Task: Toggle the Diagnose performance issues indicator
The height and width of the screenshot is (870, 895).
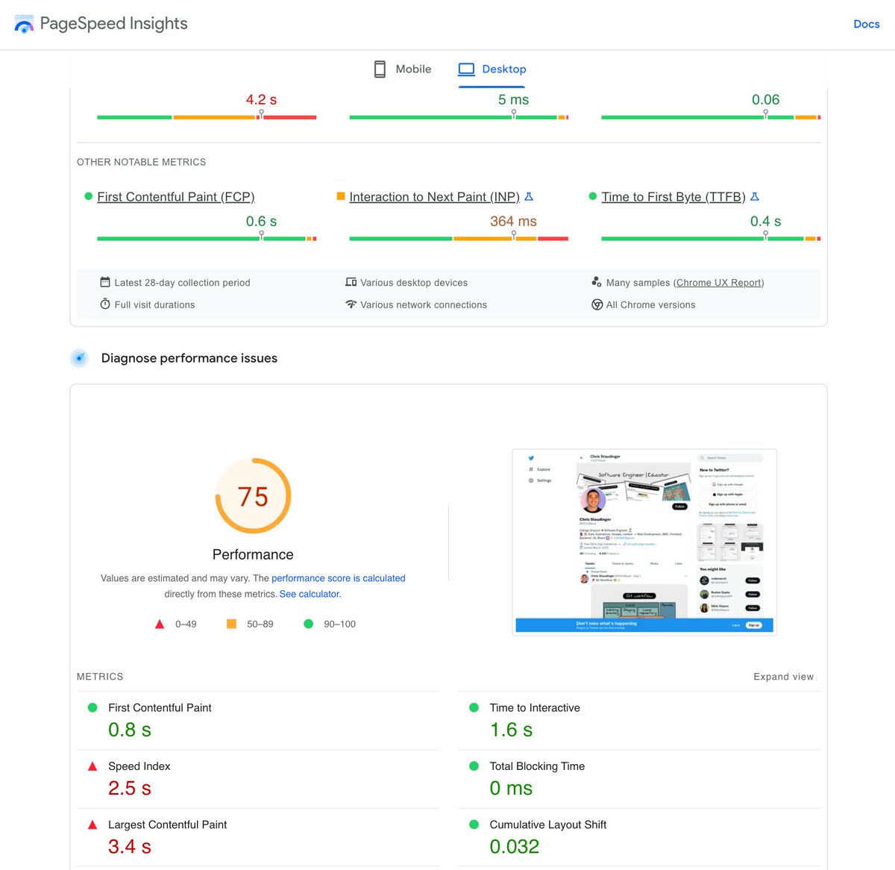Action: (79, 358)
